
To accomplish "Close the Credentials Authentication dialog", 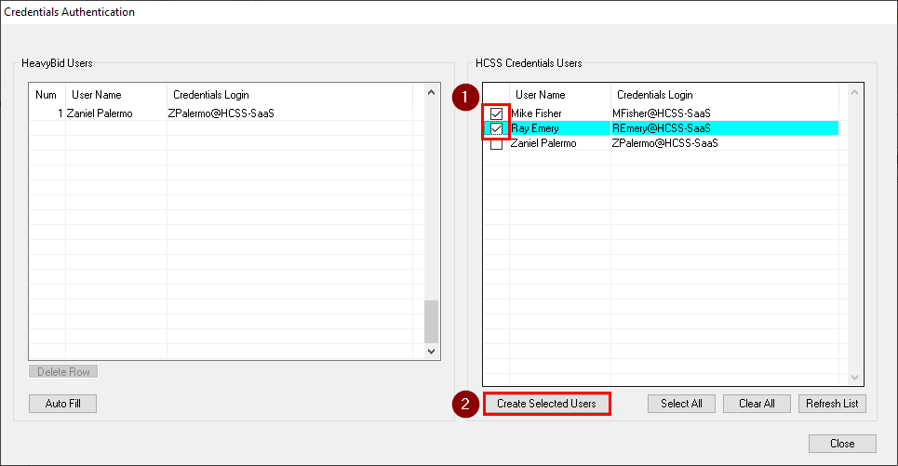I will point(842,444).
